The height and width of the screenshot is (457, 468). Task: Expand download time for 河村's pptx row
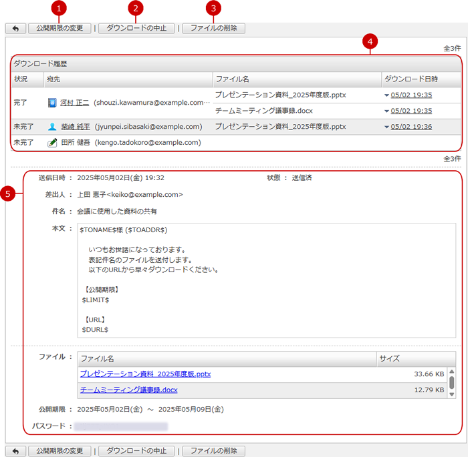click(386, 95)
